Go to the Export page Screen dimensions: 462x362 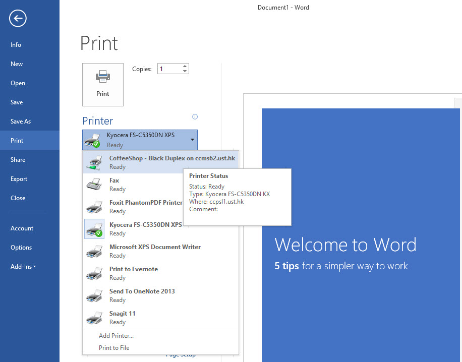(19, 179)
